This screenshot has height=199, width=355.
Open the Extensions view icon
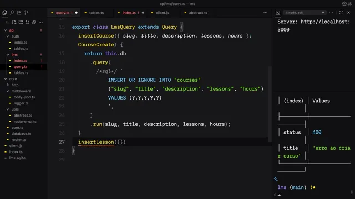point(19,13)
